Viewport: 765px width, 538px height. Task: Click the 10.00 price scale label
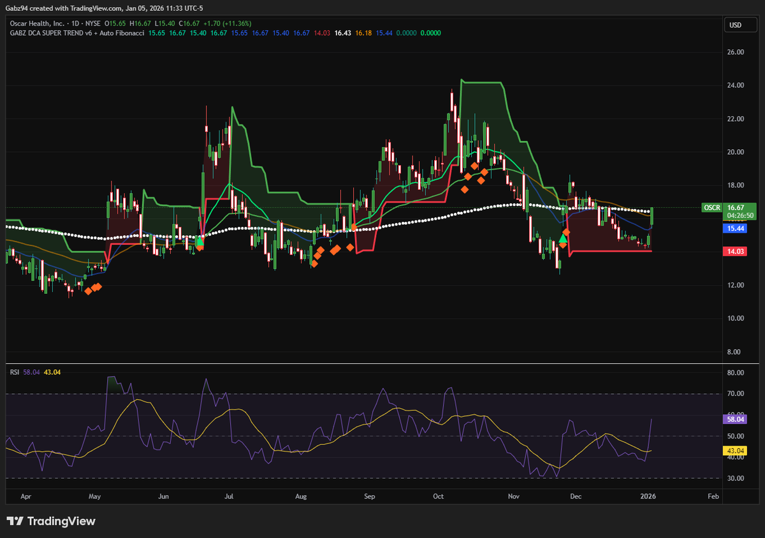(736, 318)
